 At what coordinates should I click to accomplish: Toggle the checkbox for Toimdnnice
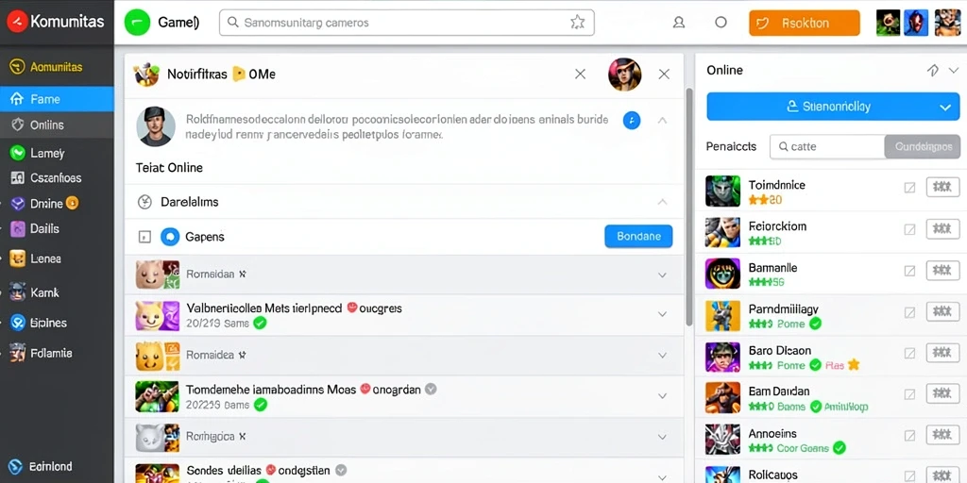pyautogui.click(x=909, y=188)
